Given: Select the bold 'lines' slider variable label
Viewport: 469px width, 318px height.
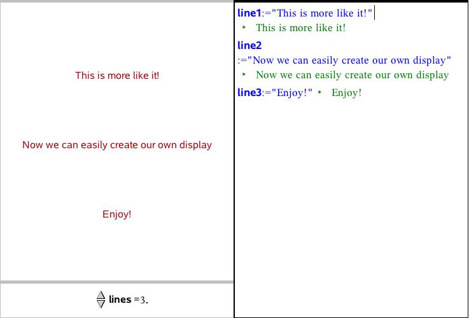Looking at the screenshot, I should (120, 300).
